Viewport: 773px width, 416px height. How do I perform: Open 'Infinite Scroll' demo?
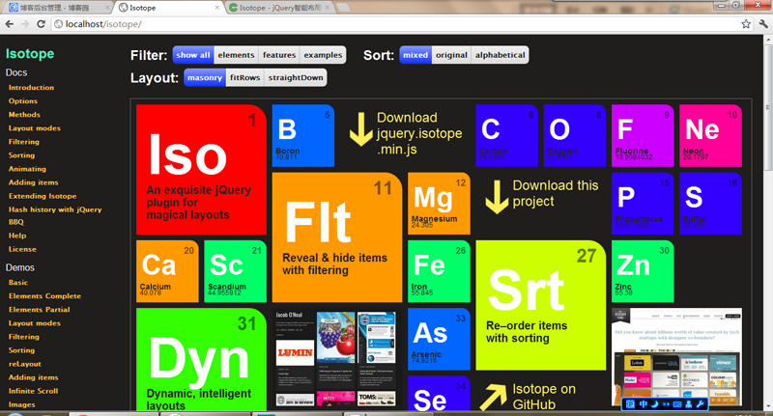[33, 391]
